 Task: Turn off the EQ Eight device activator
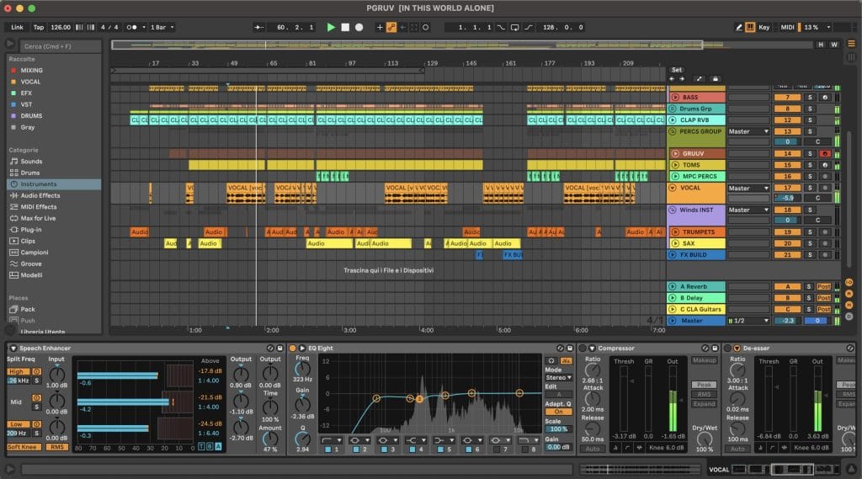coord(293,349)
